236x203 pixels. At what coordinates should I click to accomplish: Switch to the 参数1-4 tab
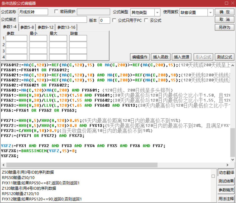(10, 27)
